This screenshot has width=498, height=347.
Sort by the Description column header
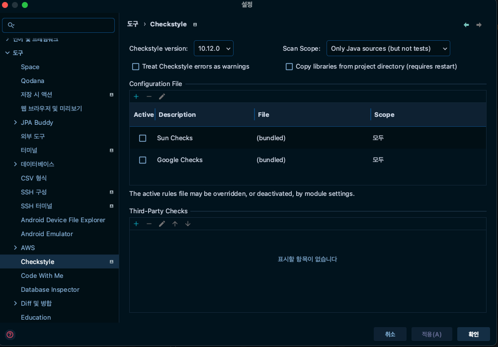click(205, 114)
